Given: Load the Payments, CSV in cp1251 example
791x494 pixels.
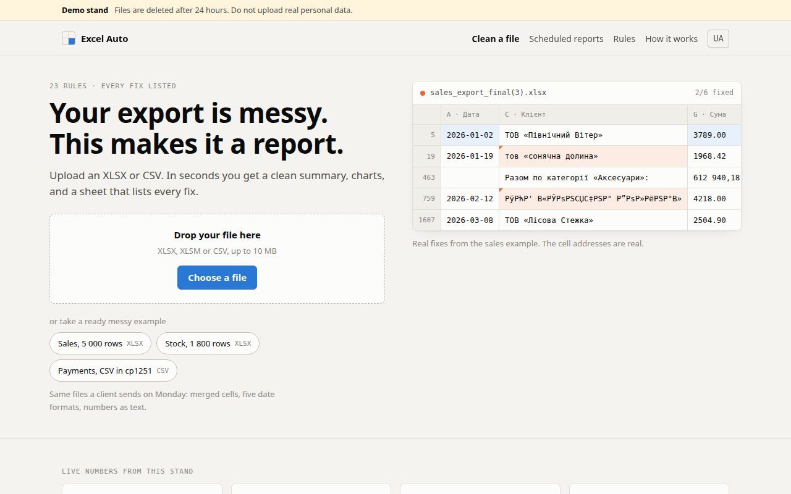Looking at the screenshot, I should coord(113,371).
